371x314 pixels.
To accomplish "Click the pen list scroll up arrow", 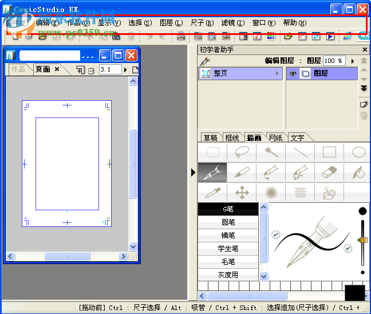I will (x=263, y=207).
